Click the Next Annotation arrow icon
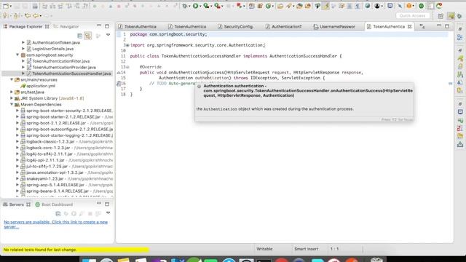The width and height of the screenshot is (466, 262). pos(5,15)
